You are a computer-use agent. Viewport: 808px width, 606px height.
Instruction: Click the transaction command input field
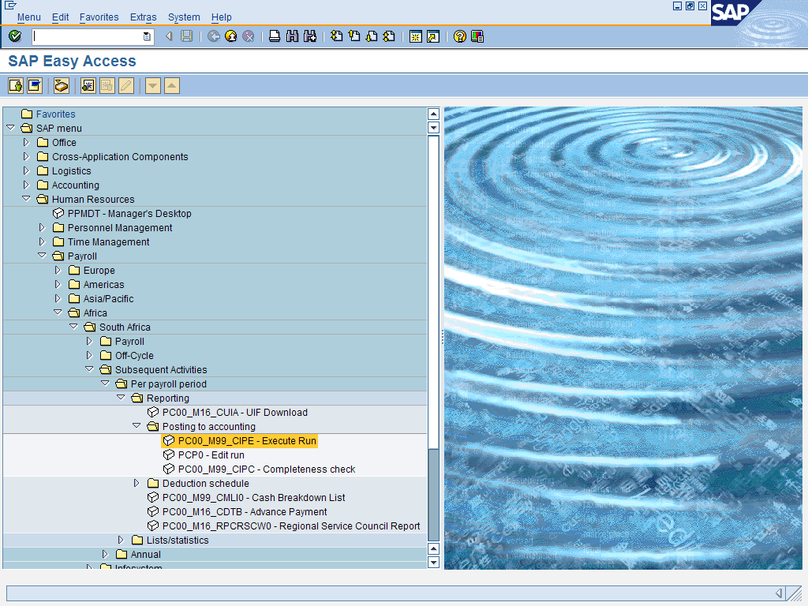click(87, 36)
